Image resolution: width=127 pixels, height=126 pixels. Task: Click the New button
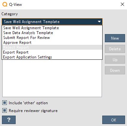click(115, 38)
